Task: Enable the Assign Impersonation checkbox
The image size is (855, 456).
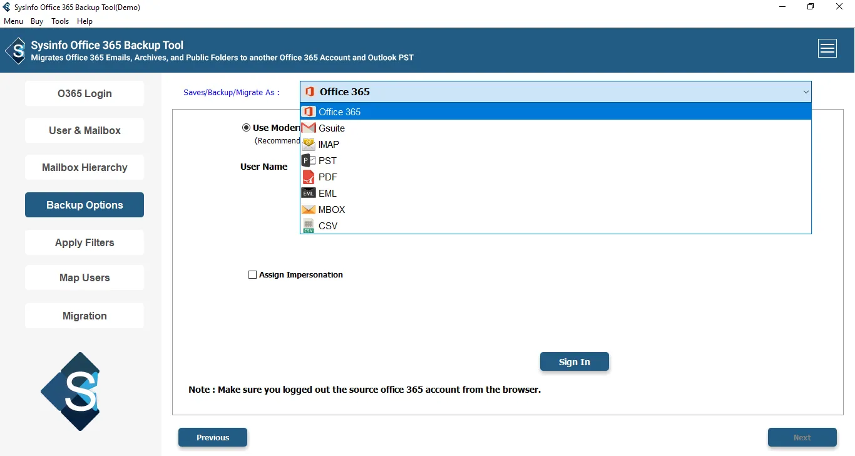Action: coord(252,274)
